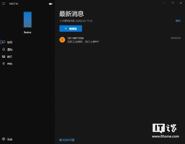Open the Calls (呼叫) section

click(x=7, y=64)
